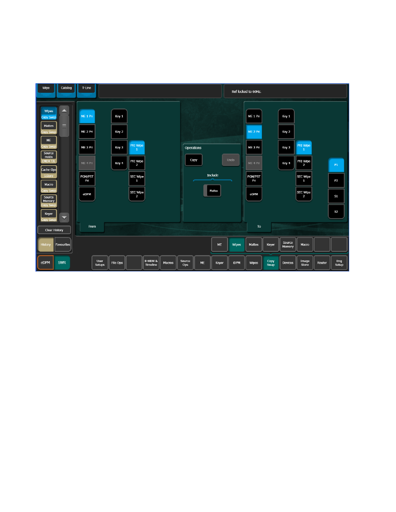Select Wipes Copy Swap history entry
This screenshot has width=396, height=512.
coord(49,114)
